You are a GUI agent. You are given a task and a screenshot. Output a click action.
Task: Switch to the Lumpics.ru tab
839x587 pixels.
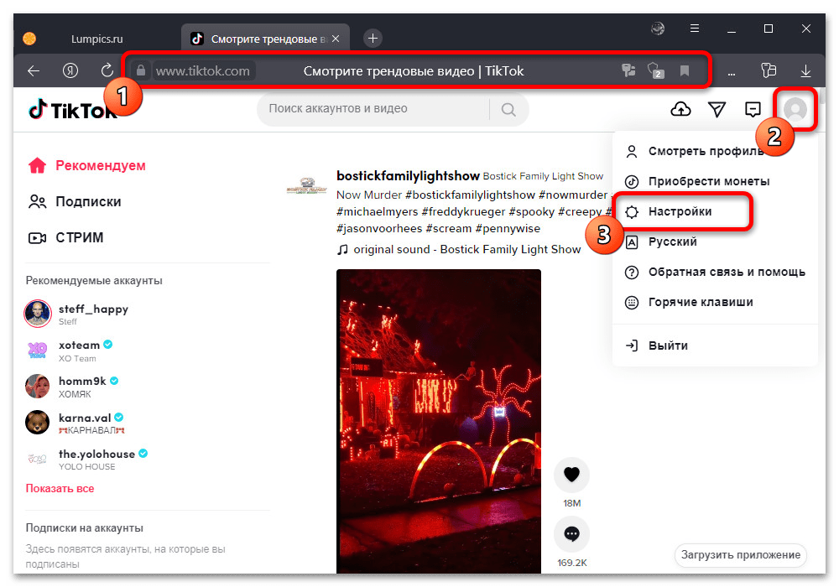[x=95, y=39]
